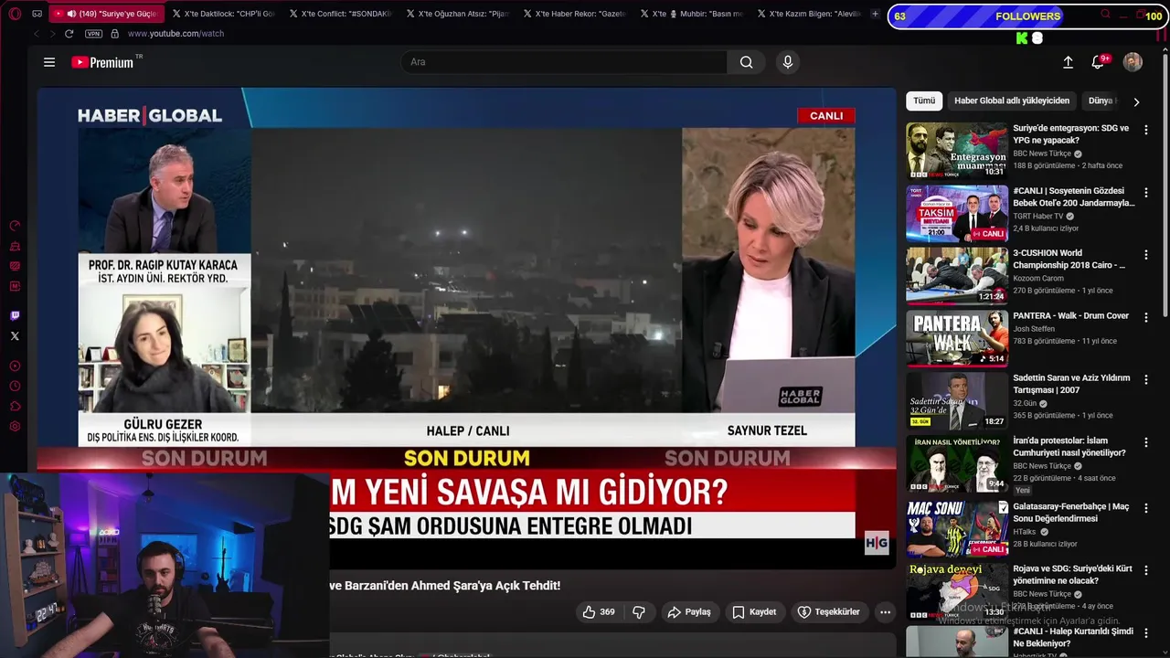Open 3-CUSHION World Championship thumbnail
The height and width of the screenshot is (658, 1170).
[x=956, y=276]
